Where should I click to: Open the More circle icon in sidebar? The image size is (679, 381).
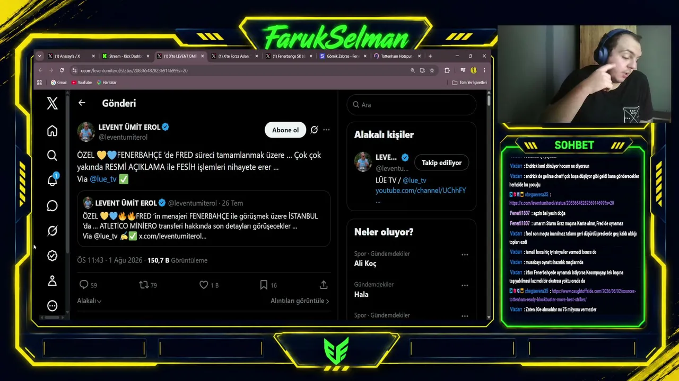(52, 306)
